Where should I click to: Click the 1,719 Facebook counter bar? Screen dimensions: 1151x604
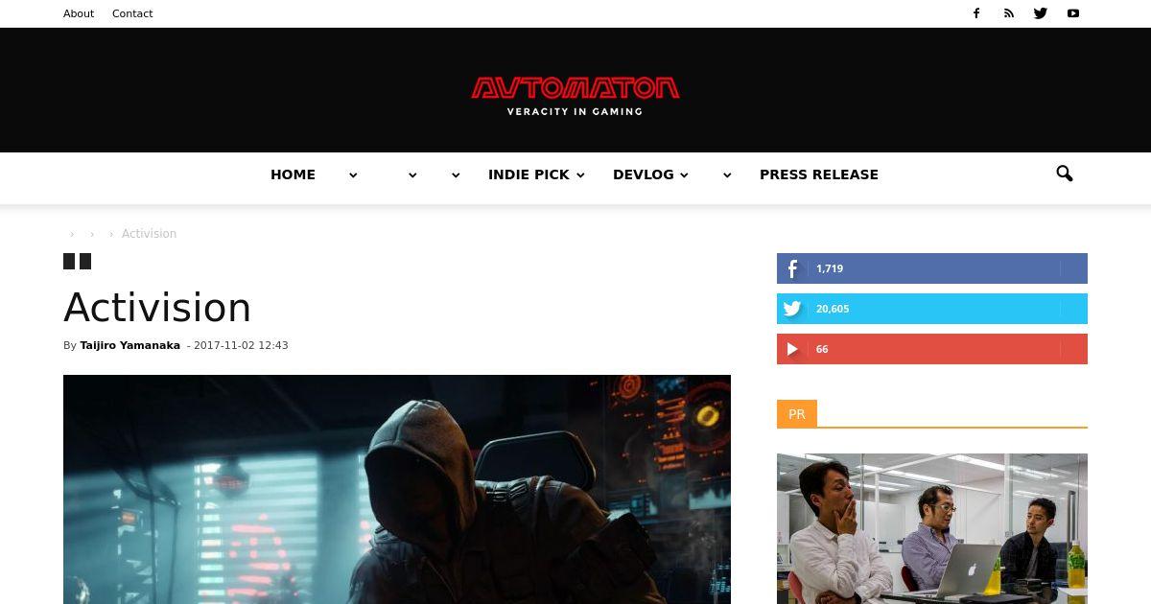pos(932,268)
